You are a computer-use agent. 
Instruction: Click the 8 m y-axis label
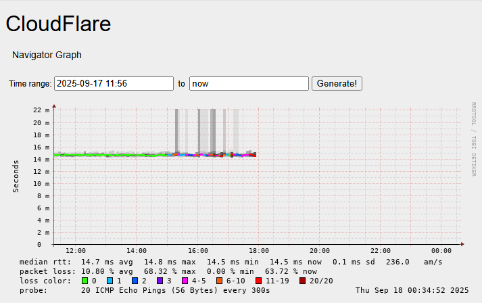coord(43,196)
